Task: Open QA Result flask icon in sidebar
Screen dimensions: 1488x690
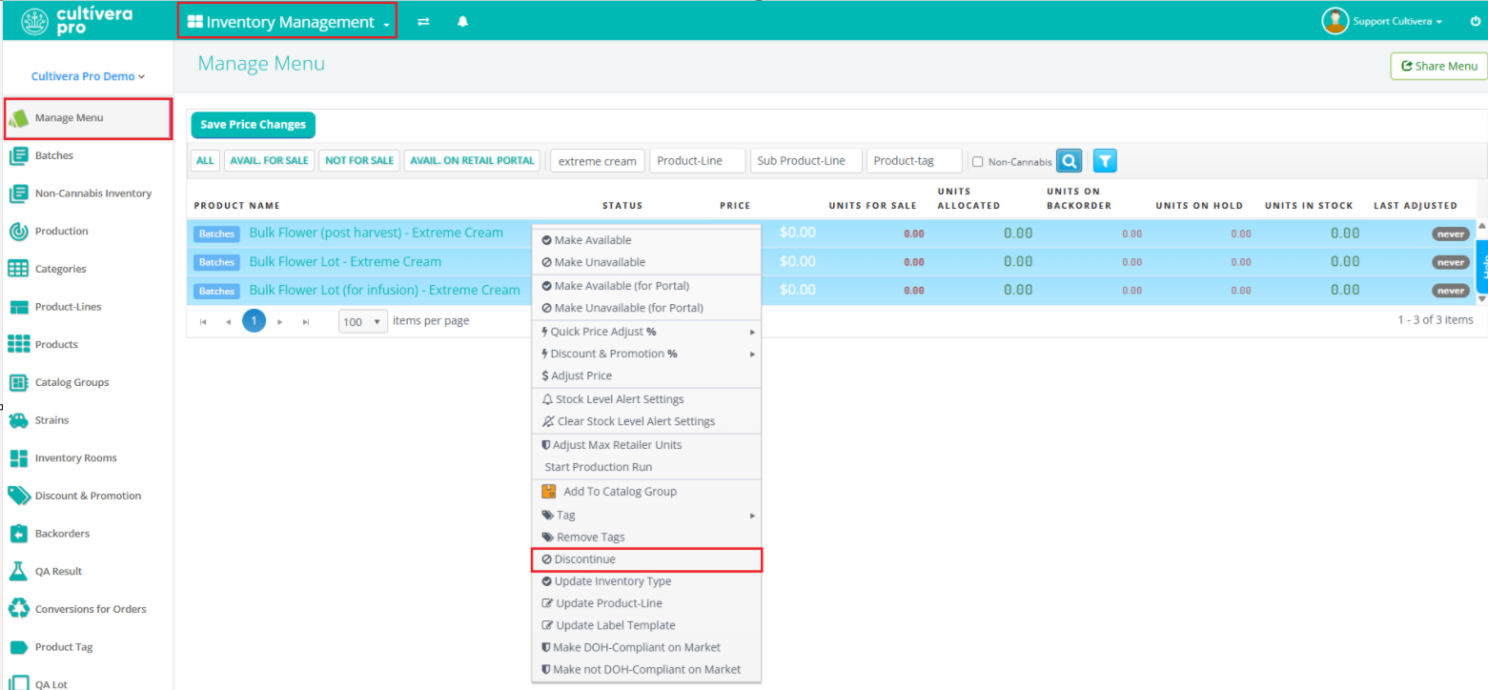Action: point(18,571)
